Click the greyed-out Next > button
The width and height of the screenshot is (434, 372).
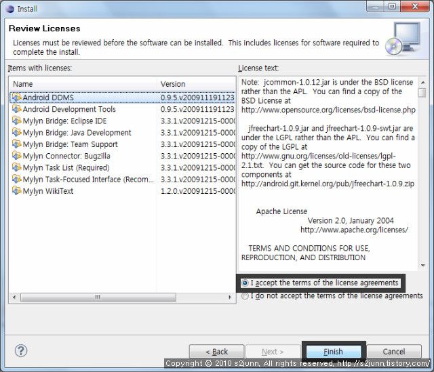[x=273, y=352]
